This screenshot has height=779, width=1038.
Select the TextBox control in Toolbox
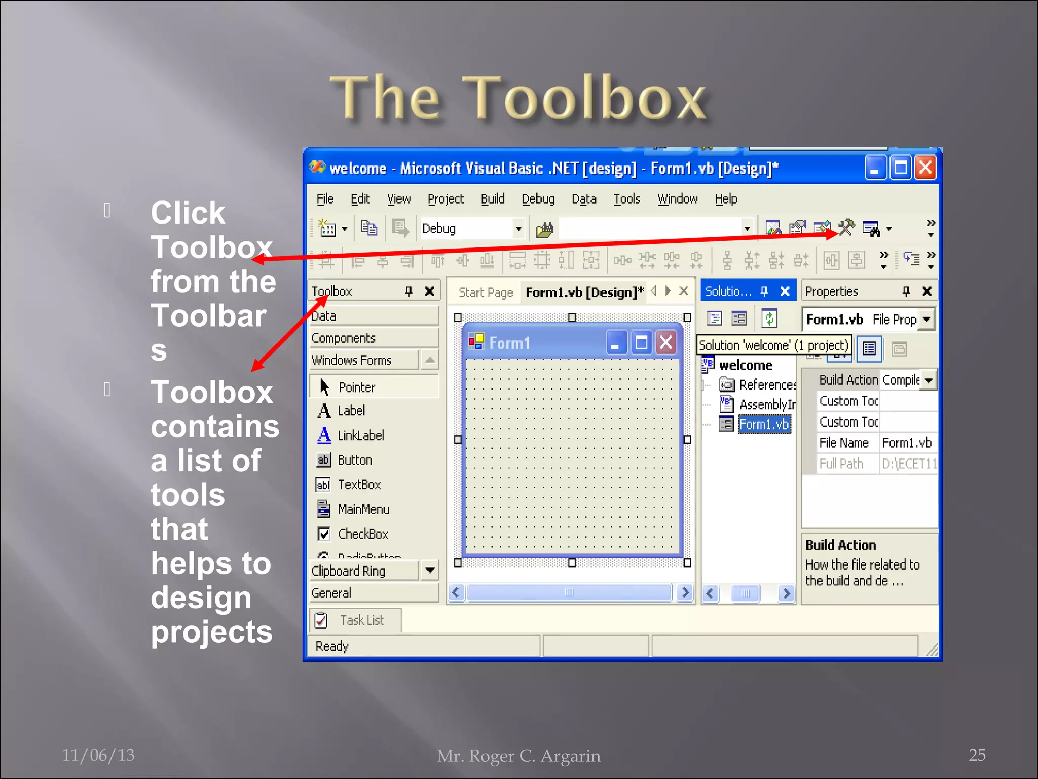point(359,485)
